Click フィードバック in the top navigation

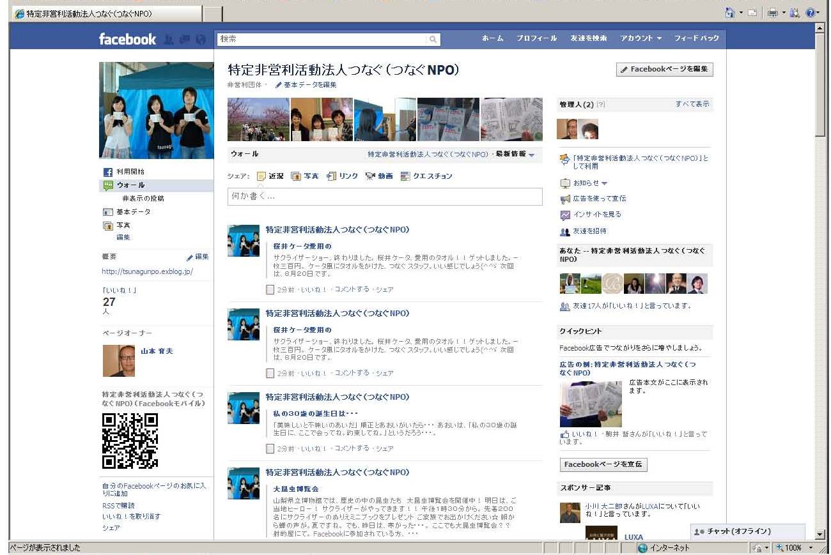pyautogui.click(x=697, y=39)
